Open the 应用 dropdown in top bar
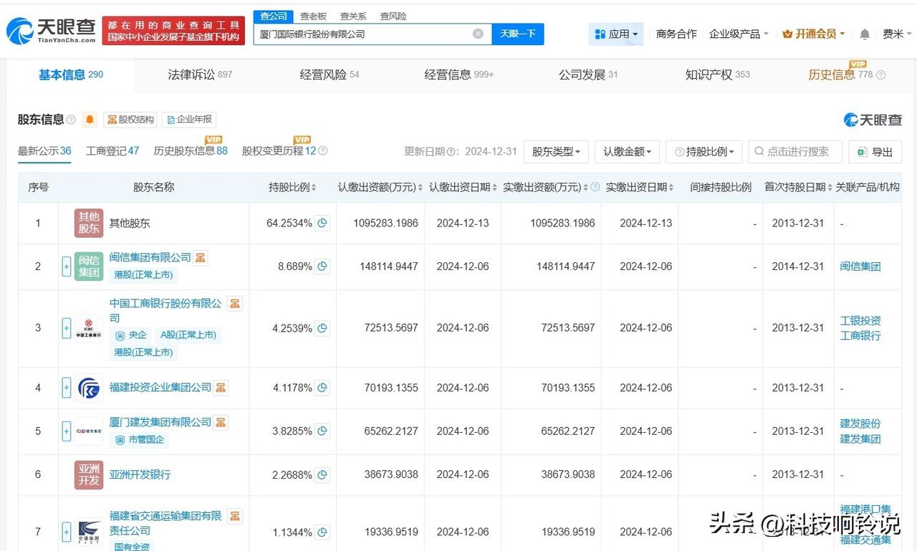 616,34
